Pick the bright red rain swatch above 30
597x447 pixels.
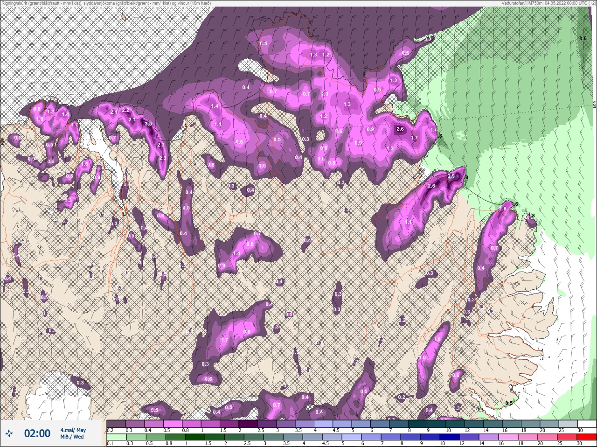click(587, 437)
